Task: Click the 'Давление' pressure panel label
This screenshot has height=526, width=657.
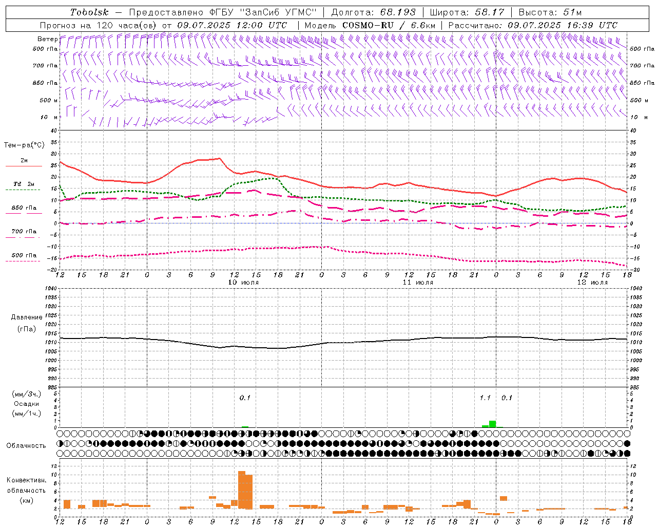Action: (27, 317)
